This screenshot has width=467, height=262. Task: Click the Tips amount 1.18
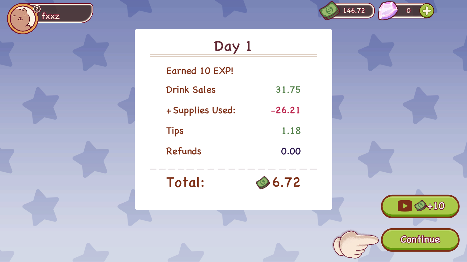(291, 131)
